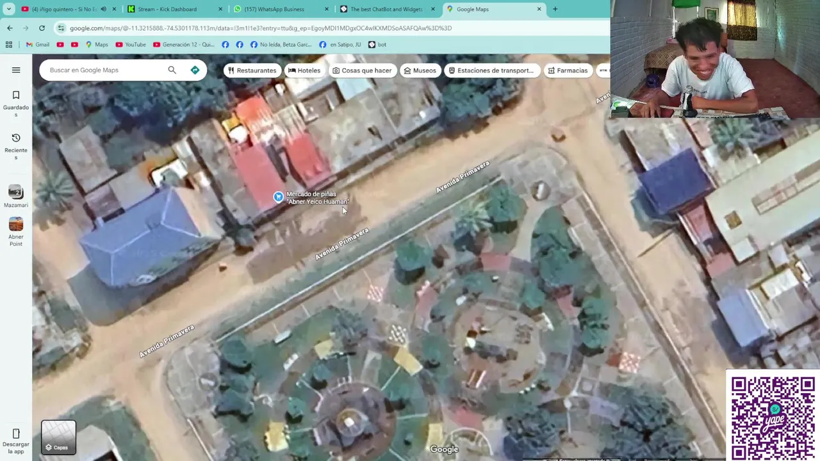Filter map by Restaurantes

(x=252, y=70)
